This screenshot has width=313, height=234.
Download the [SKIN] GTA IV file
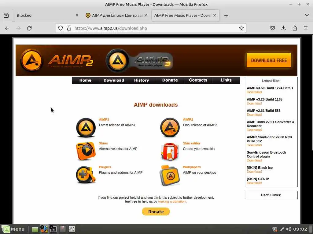click(254, 183)
